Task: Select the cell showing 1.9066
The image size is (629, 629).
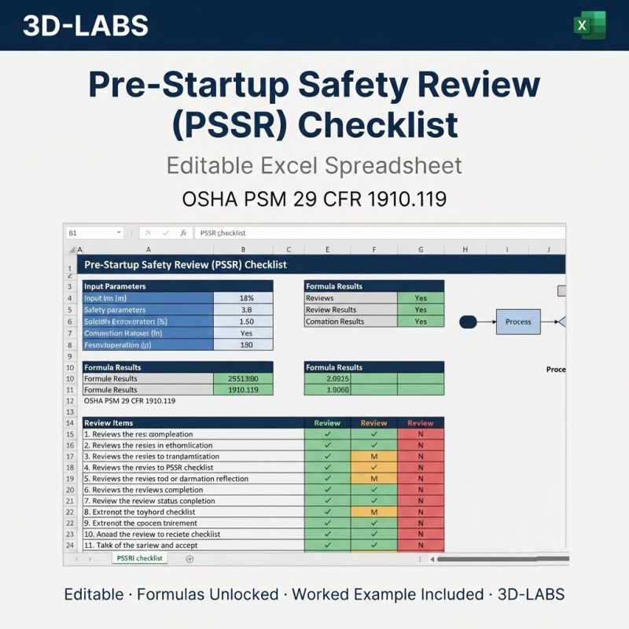Action: coord(327,389)
